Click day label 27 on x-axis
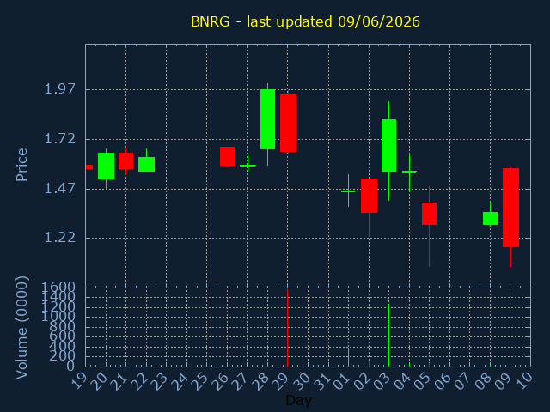The height and width of the screenshot is (412, 550). tap(242, 381)
